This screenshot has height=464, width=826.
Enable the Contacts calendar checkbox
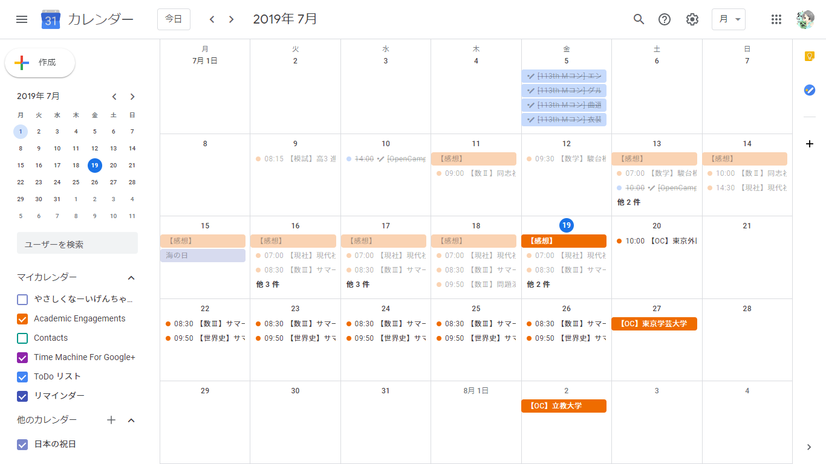pyautogui.click(x=22, y=338)
